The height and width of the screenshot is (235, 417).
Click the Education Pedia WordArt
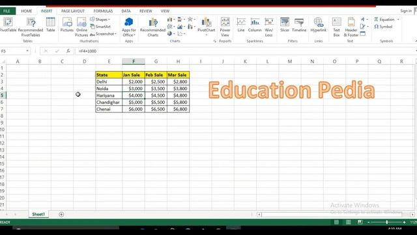[x=292, y=90]
